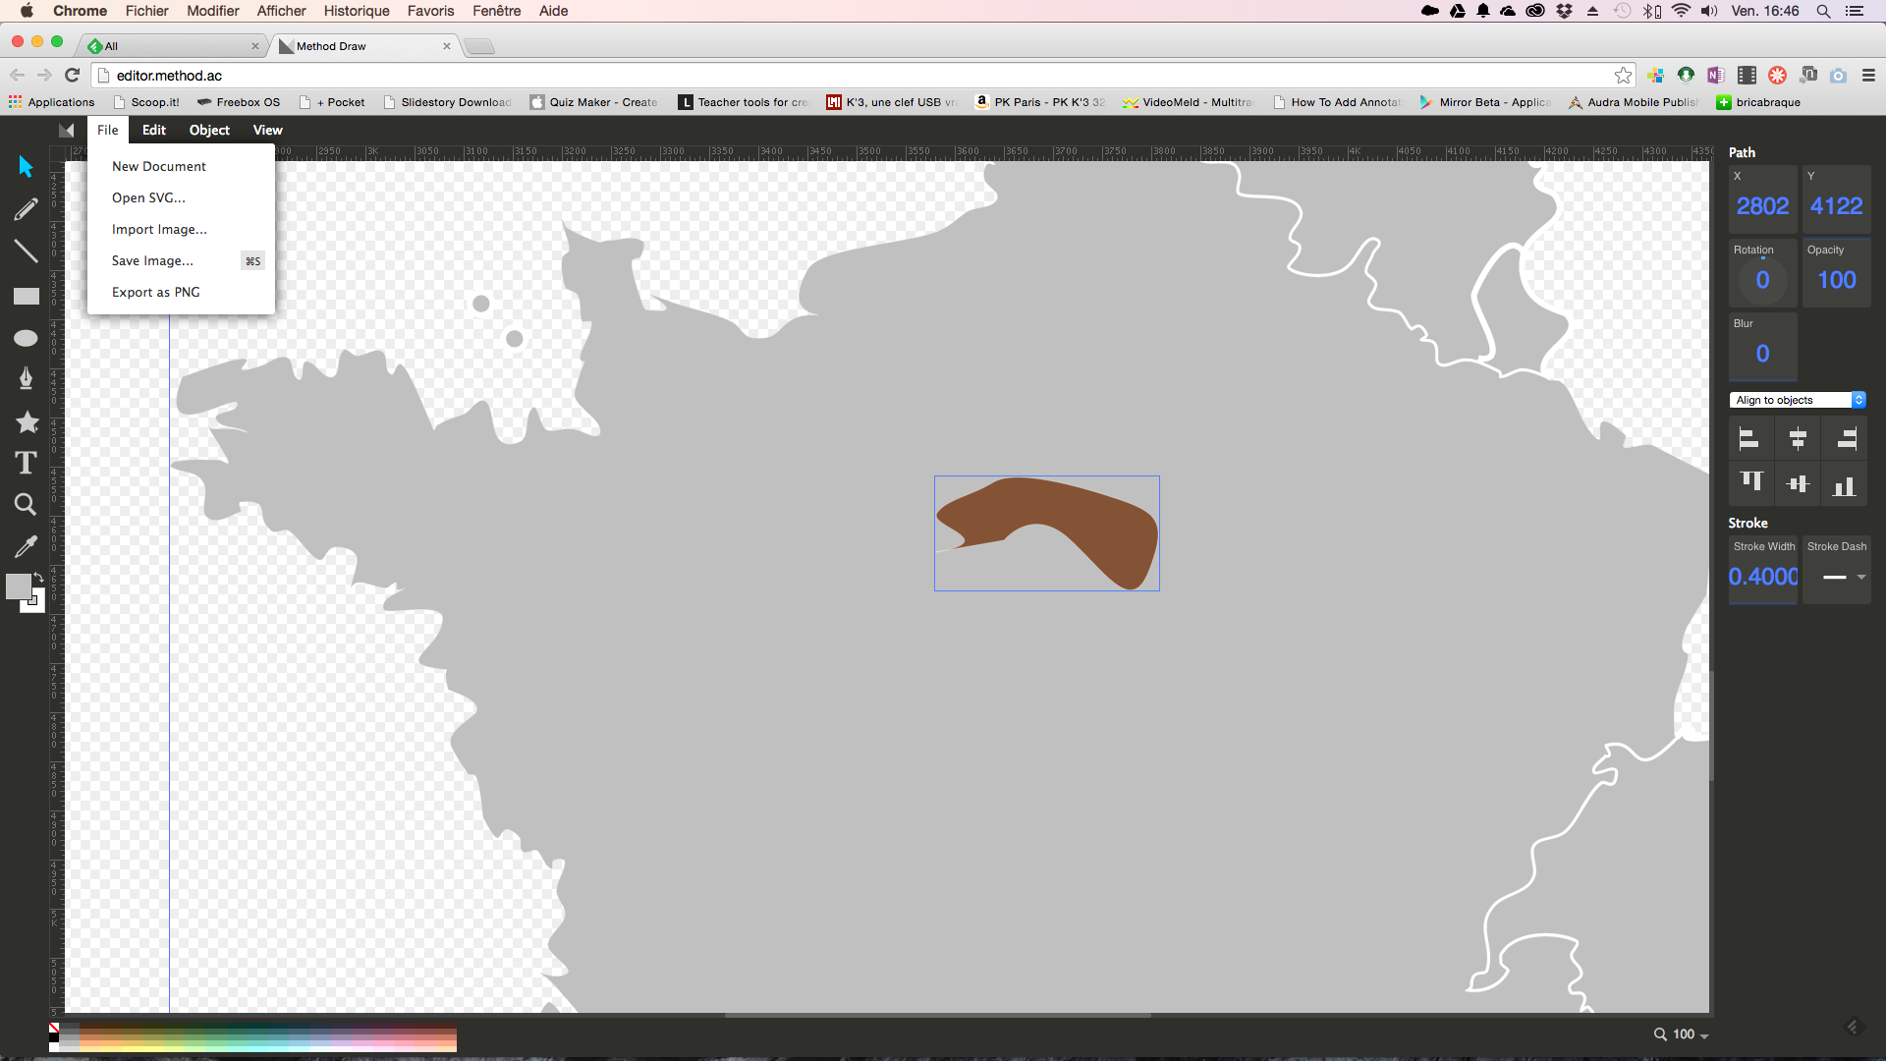Open Applications bookmarks shortcut
This screenshot has width=1886, height=1061.
point(51,102)
